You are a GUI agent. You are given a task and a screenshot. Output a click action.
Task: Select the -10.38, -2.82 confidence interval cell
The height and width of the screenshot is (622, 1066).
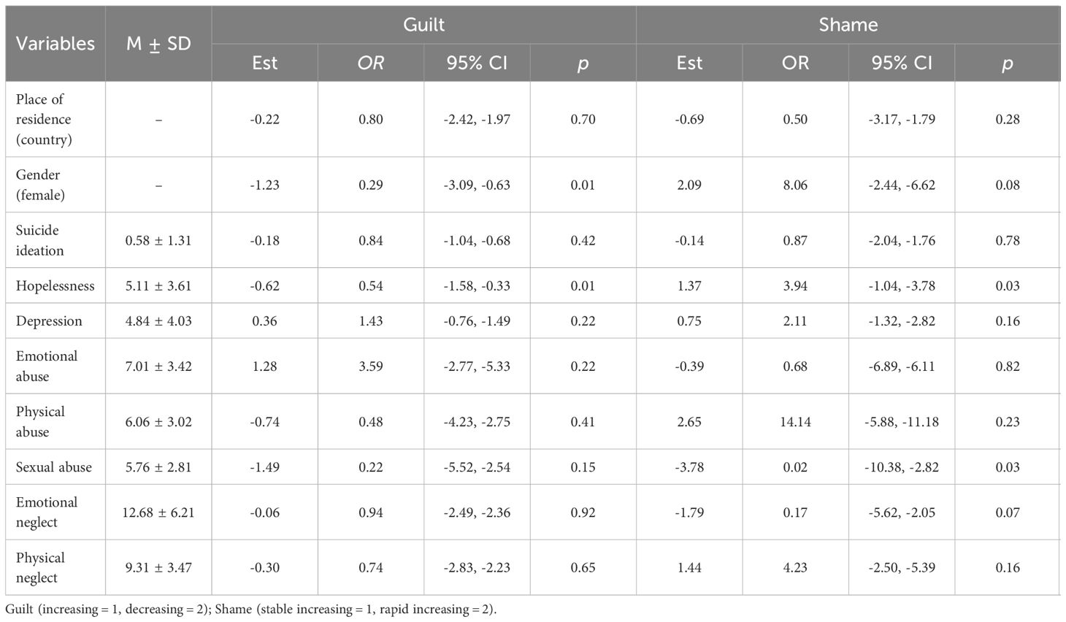(901, 466)
